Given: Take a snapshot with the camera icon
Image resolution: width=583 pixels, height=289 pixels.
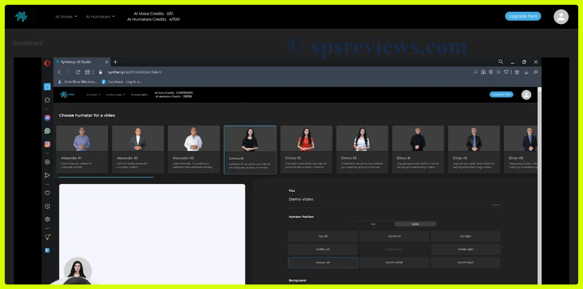Looking at the screenshot, I should (483, 72).
